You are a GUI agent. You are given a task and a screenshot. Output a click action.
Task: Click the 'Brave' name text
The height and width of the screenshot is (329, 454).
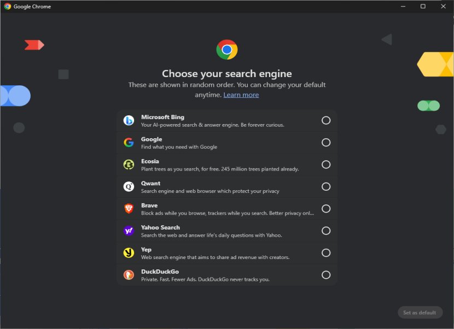[x=149, y=205]
